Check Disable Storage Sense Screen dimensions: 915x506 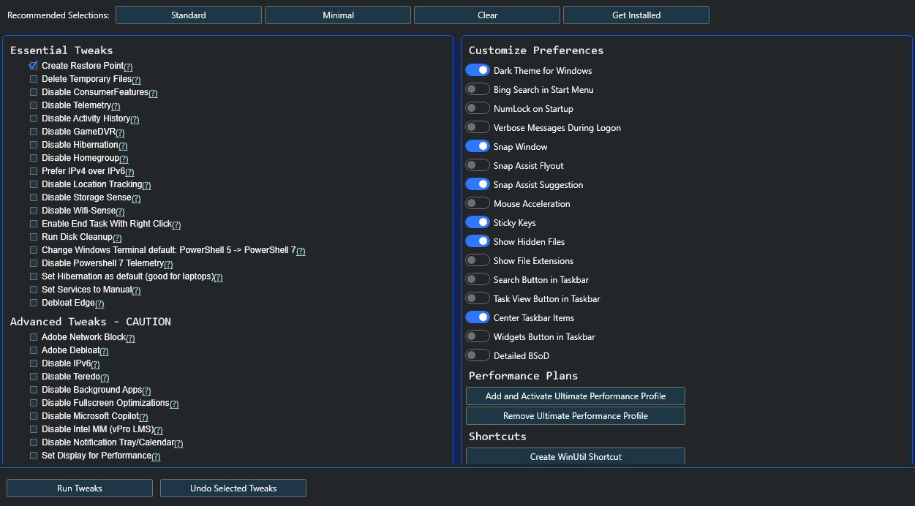click(x=34, y=197)
